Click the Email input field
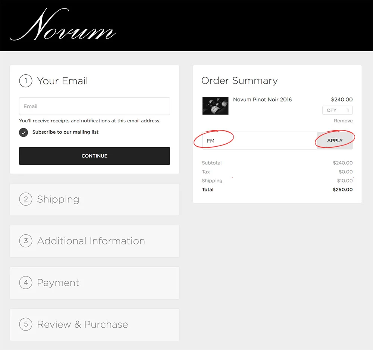Image resolution: width=373 pixels, height=350 pixels. [94, 106]
